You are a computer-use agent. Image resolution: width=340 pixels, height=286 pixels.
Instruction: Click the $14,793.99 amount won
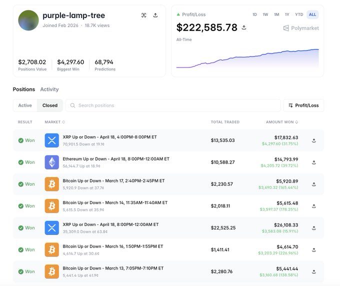[x=286, y=159]
